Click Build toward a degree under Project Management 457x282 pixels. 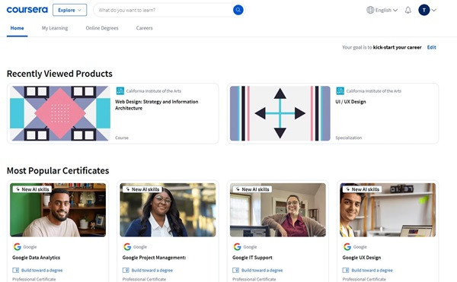(x=152, y=271)
